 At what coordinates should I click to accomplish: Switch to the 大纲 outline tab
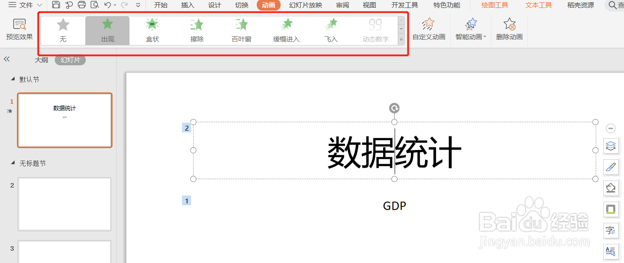pos(41,60)
